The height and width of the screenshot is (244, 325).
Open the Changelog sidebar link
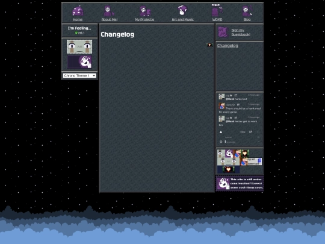227,45
